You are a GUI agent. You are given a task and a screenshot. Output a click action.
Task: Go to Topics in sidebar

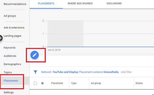(x=8, y=73)
